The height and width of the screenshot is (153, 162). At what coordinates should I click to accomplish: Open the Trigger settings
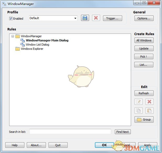[x=112, y=18]
